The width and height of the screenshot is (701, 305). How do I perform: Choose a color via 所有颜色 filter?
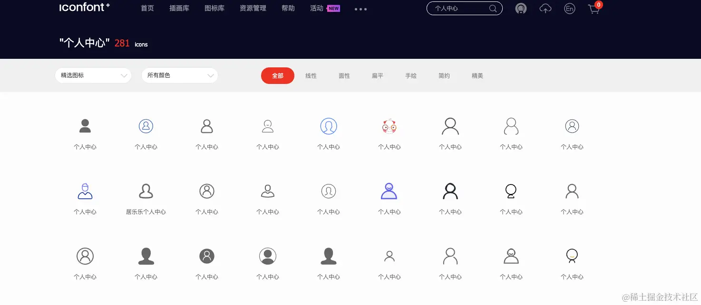pyautogui.click(x=179, y=75)
